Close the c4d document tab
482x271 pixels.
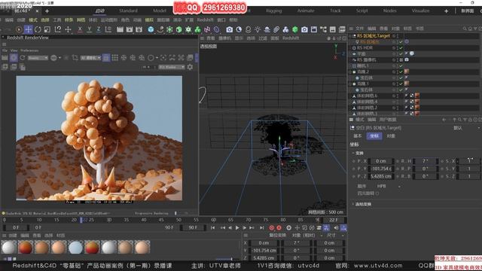pyautogui.click(x=37, y=11)
